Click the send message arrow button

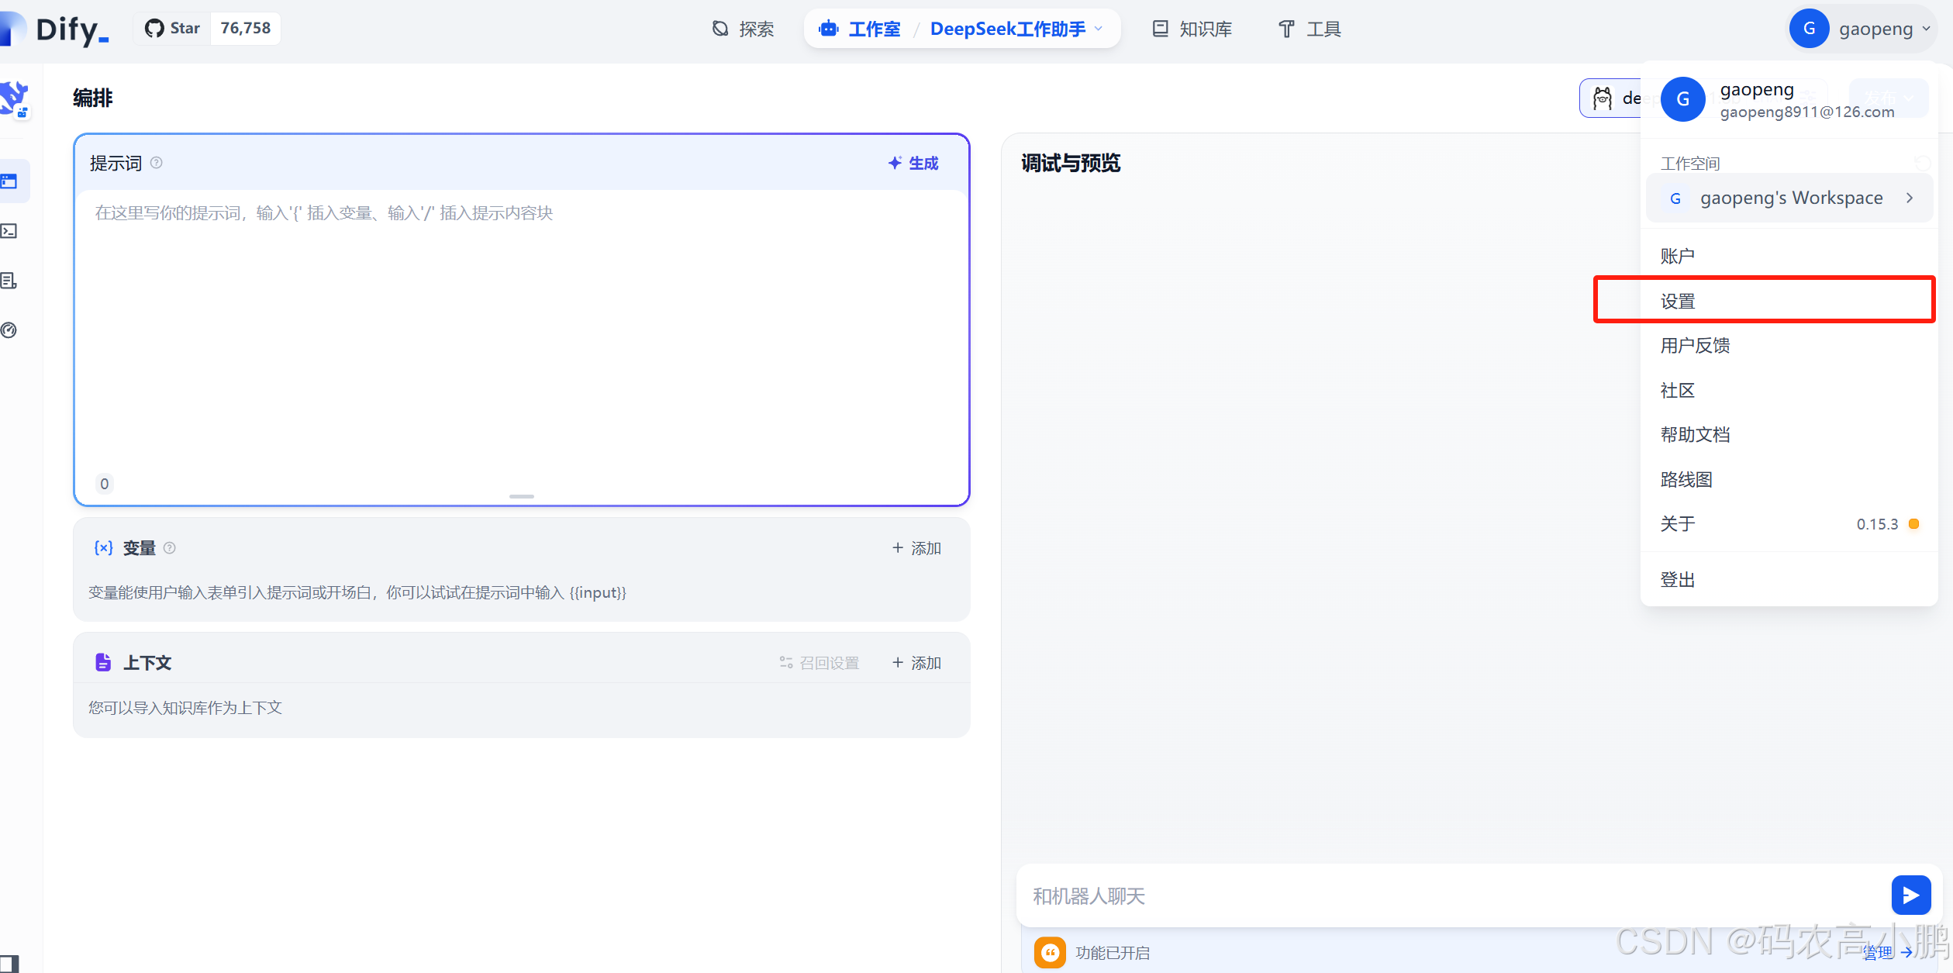1910,895
